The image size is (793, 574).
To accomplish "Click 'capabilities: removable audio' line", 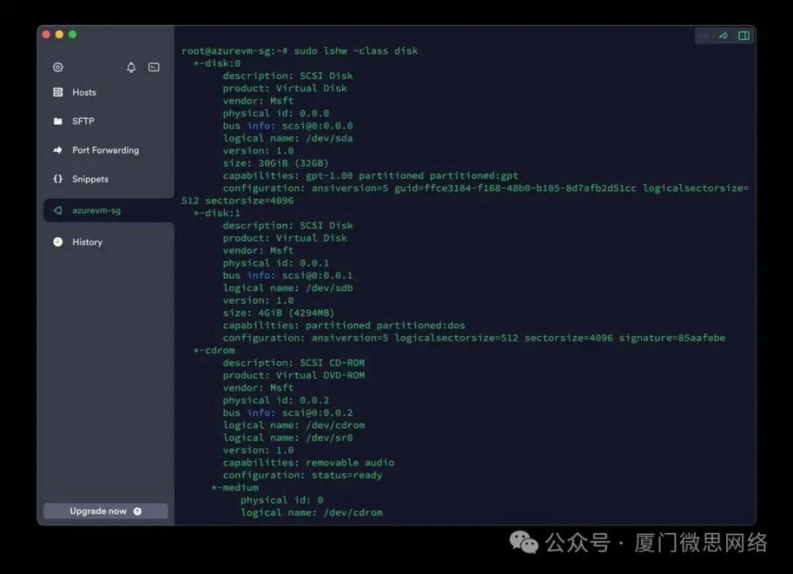I will point(308,462).
